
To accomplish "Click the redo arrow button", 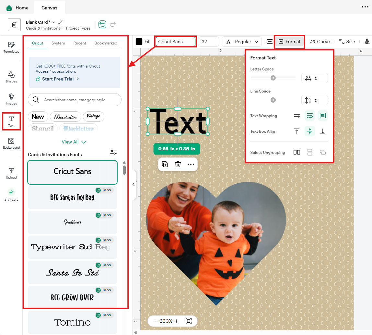I will coord(113,24).
